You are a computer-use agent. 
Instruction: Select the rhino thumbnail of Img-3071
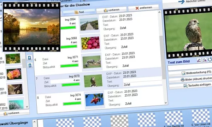tap(92, 62)
